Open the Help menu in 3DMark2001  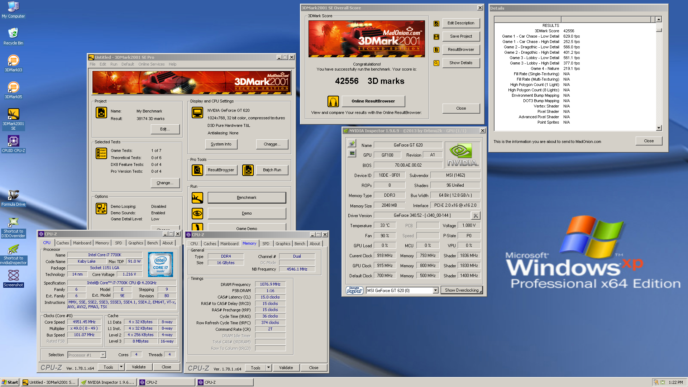172,64
